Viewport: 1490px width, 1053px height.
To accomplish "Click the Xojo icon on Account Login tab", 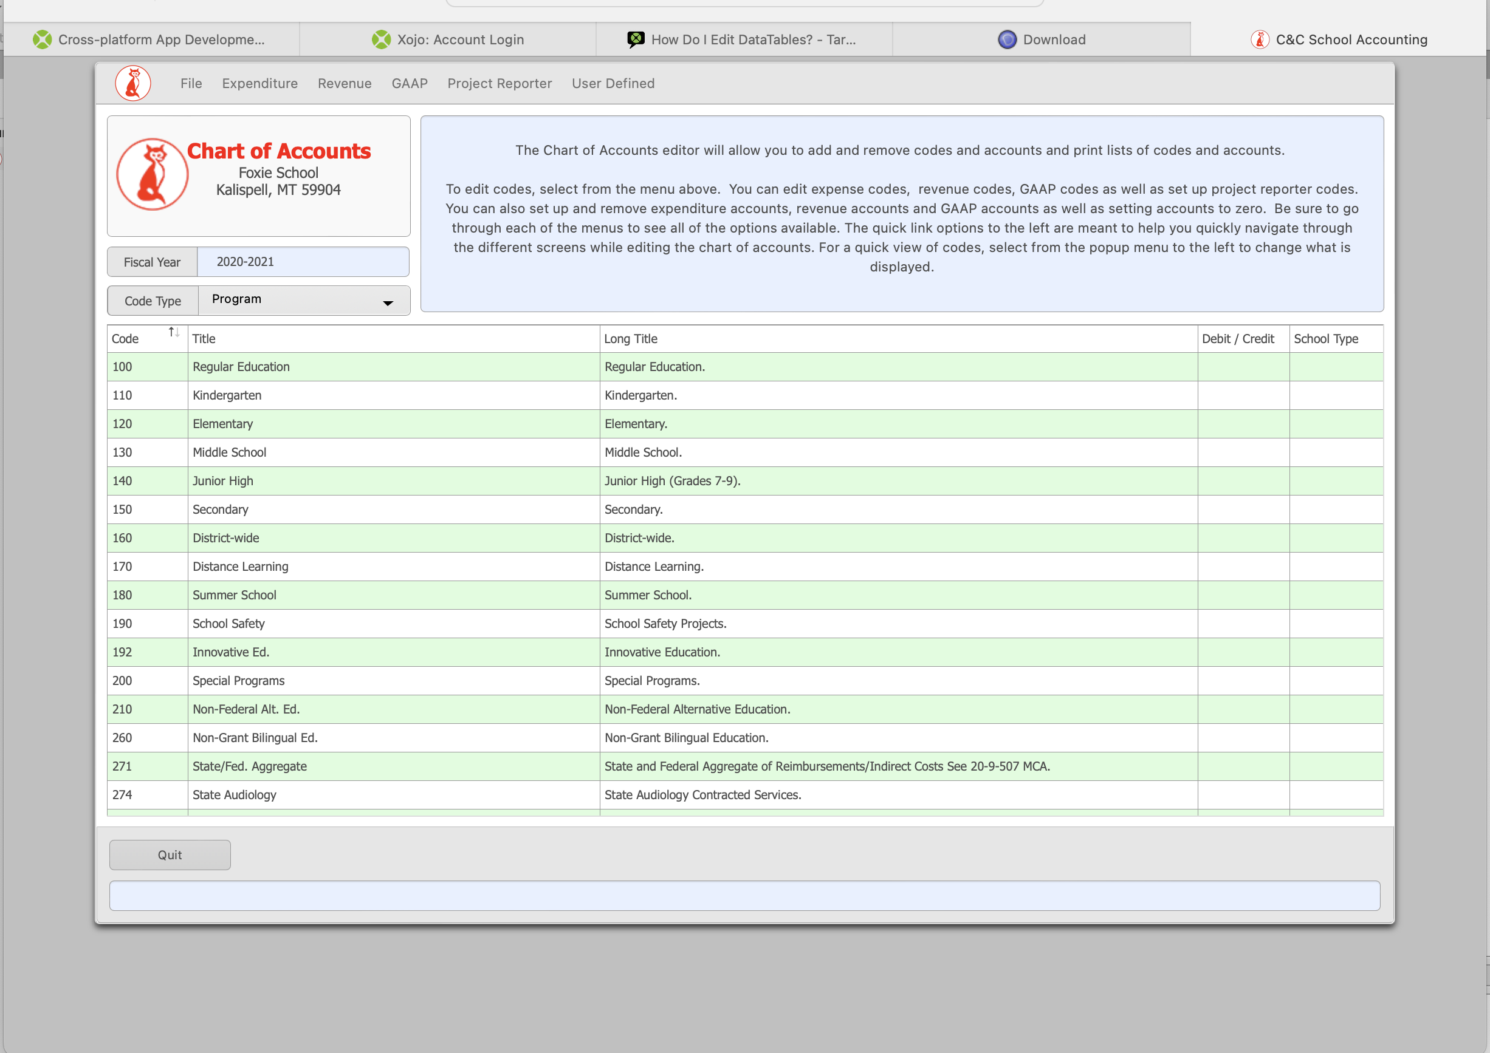I will click(x=382, y=39).
